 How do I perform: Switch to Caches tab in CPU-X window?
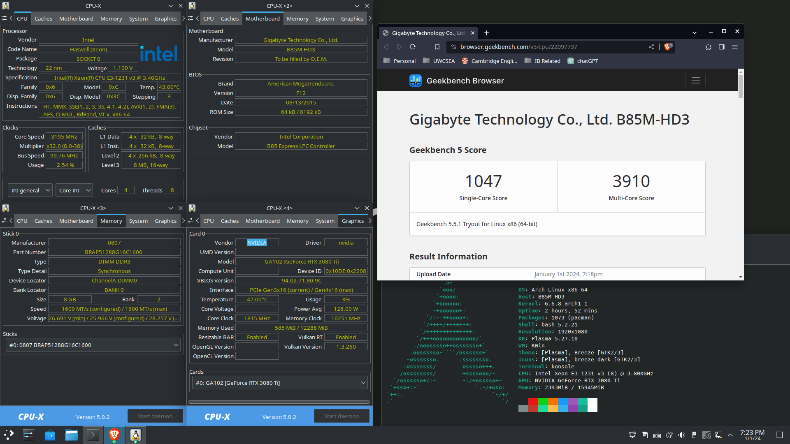tap(43, 18)
